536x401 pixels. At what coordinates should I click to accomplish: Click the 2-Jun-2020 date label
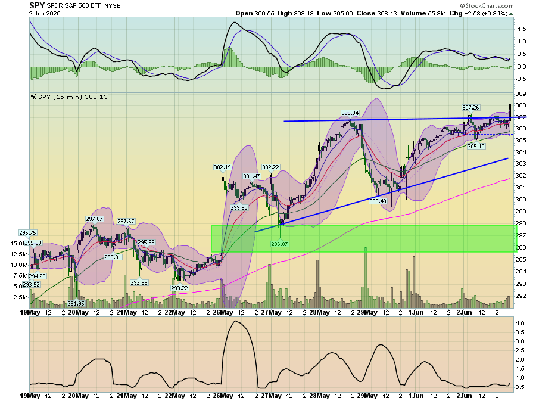pos(45,14)
